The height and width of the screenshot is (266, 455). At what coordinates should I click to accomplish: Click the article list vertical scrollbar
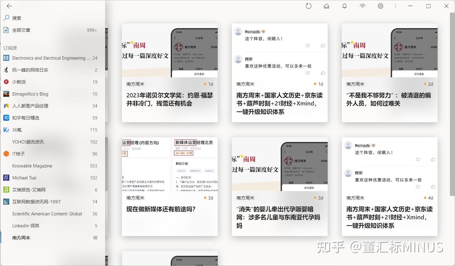[x=452, y=104]
